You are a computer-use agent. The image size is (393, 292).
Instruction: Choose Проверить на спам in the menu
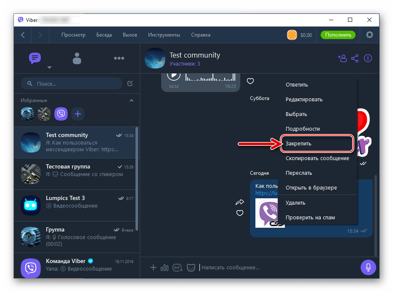pos(317,218)
